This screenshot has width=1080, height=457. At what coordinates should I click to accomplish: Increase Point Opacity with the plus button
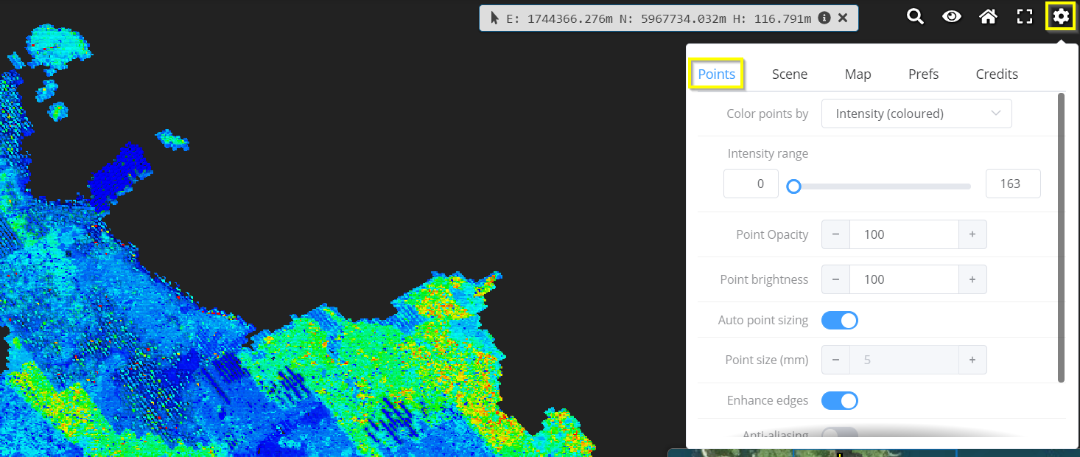[x=972, y=234]
